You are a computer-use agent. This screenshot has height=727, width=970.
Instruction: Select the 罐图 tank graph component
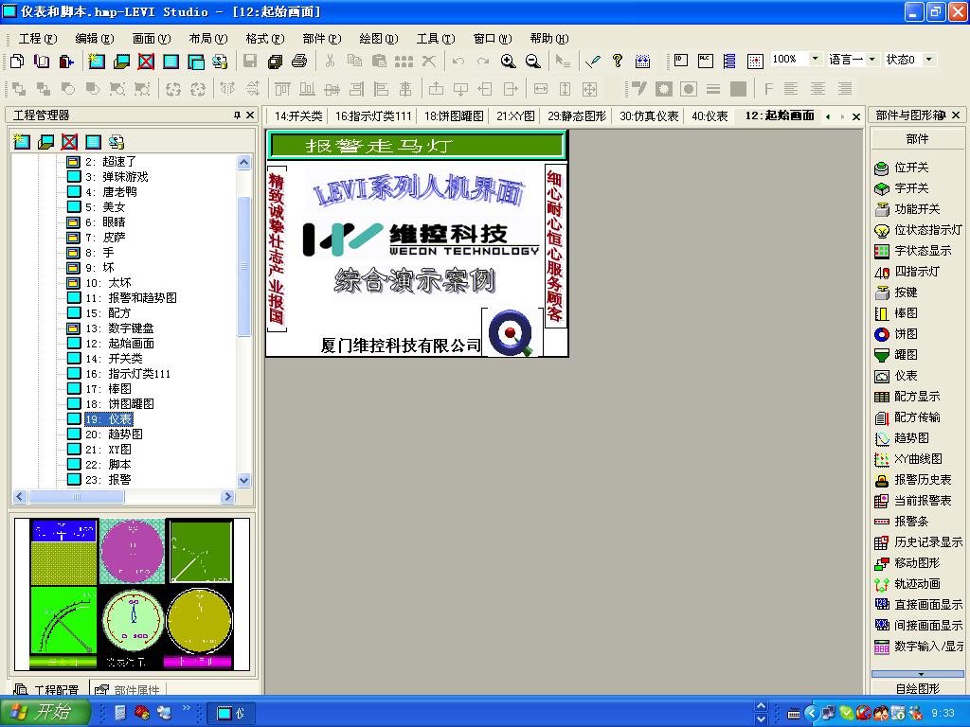tap(896, 355)
